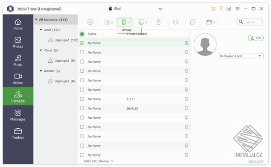Open the hamburger menu icon
Image resolution: width=271 pixels, height=167 pixels.
(x=238, y=9)
